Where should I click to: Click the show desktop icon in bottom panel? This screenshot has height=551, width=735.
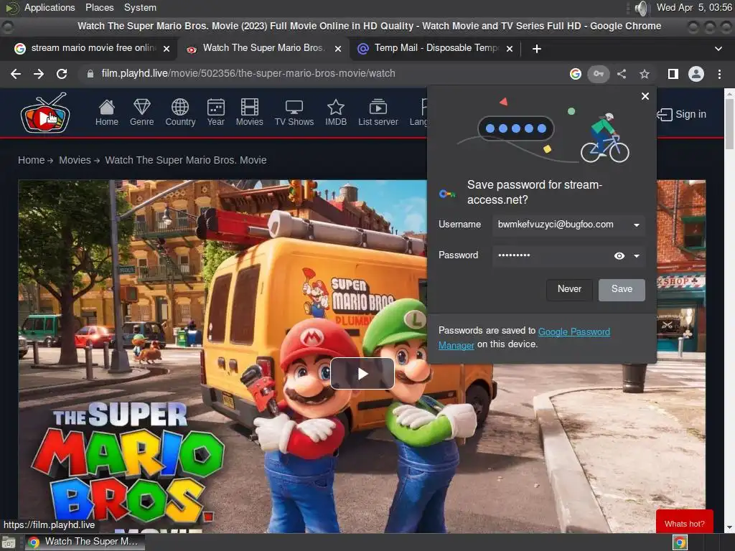pyautogui.click(x=9, y=542)
